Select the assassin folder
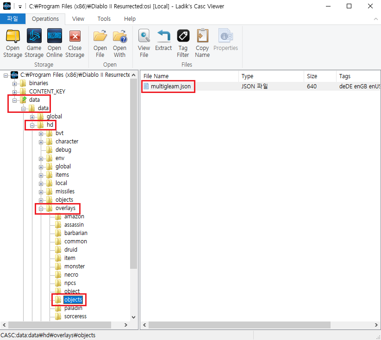This screenshot has height=340, width=381. (x=74, y=225)
